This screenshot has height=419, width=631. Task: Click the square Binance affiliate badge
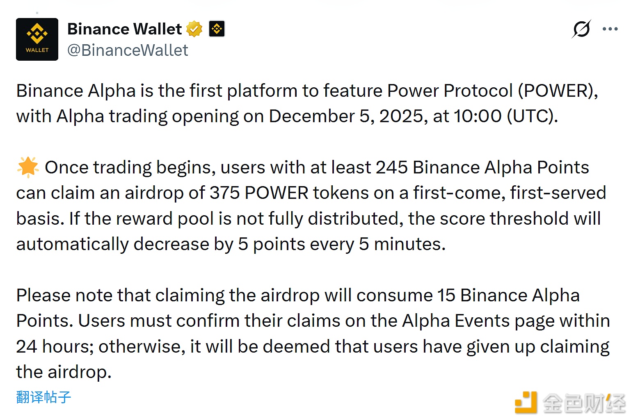point(217,29)
